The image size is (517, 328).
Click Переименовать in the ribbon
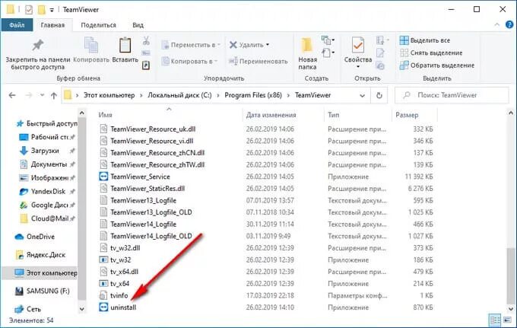258,62
